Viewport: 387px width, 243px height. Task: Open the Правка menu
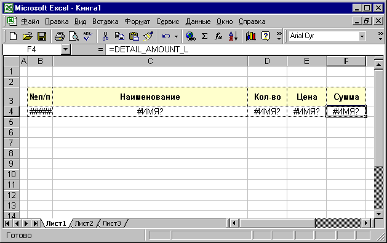[x=57, y=22]
